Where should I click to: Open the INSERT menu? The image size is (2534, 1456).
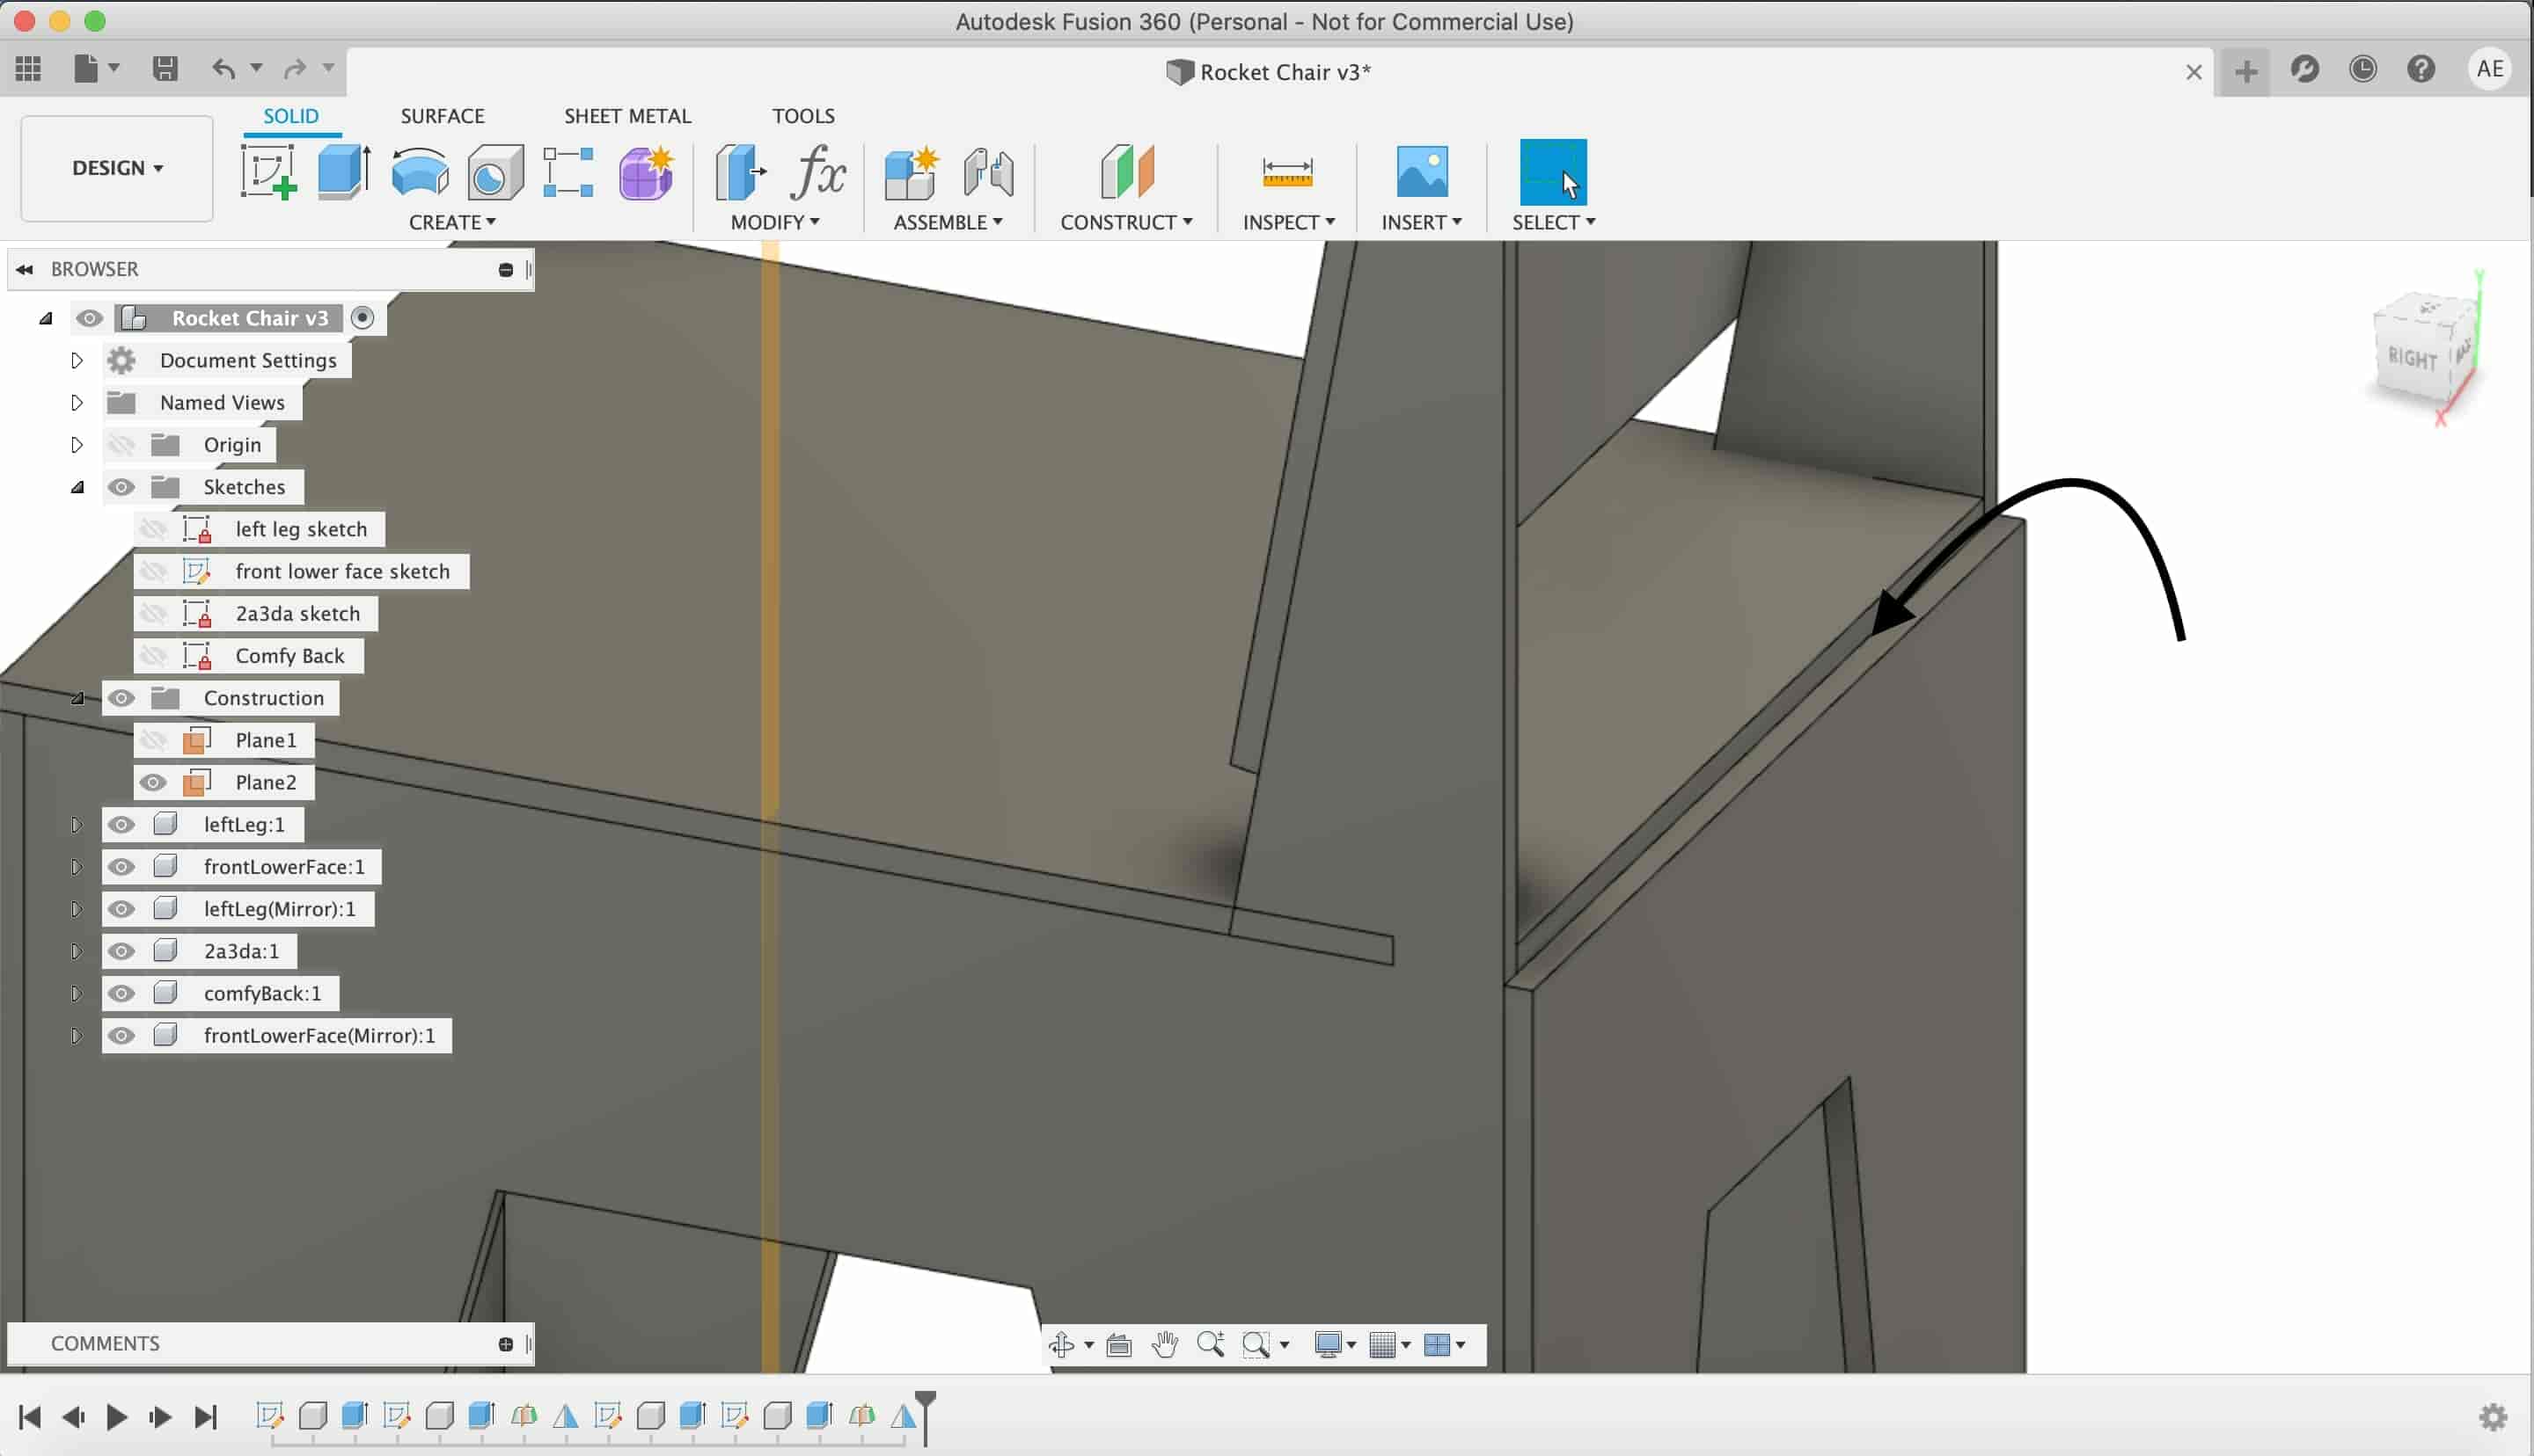click(x=1422, y=222)
